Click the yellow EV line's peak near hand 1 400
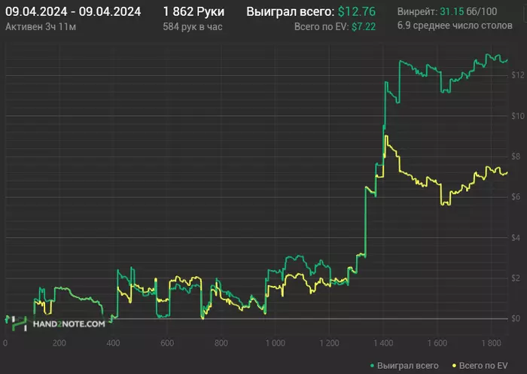527x374 pixels. point(386,135)
